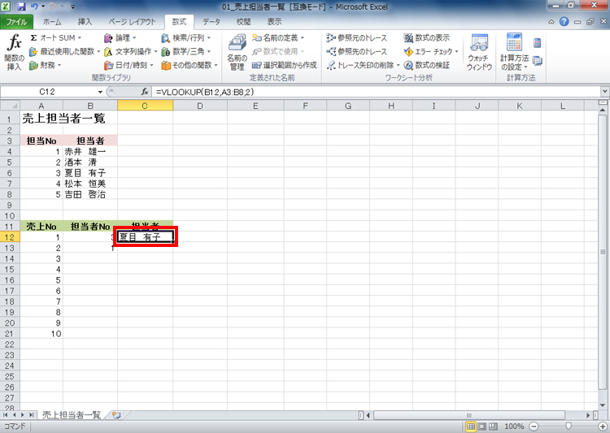Click the Save icon in Quick Access Toolbar

coord(21,6)
